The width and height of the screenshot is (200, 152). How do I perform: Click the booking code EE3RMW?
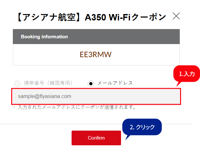(96, 55)
